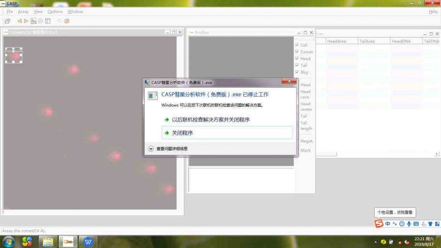Screen dimensions: 441x248
Task: Click the taskbar clock 22:21
Action: click(423, 242)
